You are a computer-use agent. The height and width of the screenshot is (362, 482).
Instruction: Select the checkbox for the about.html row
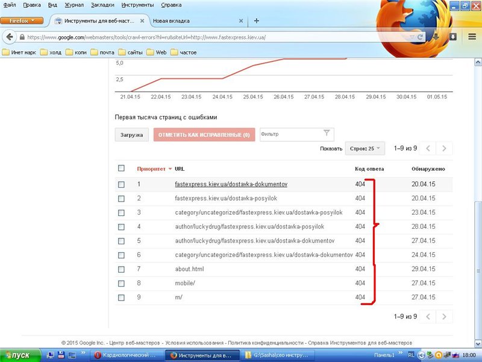click(x=121, y=269)
